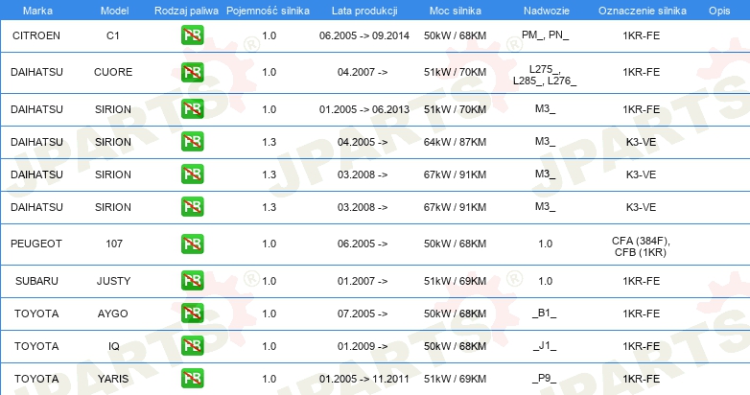
Task: Click the Lata produkcji column header
Action: tap(364, 11)
